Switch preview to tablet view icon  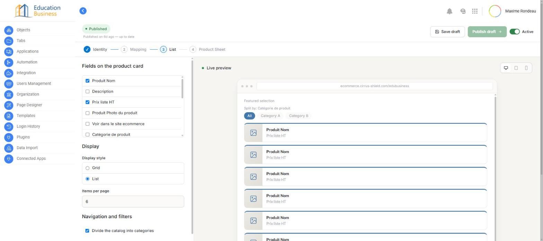516,68
